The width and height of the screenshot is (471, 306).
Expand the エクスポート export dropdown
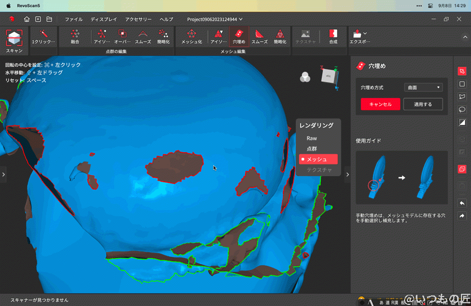365,34
